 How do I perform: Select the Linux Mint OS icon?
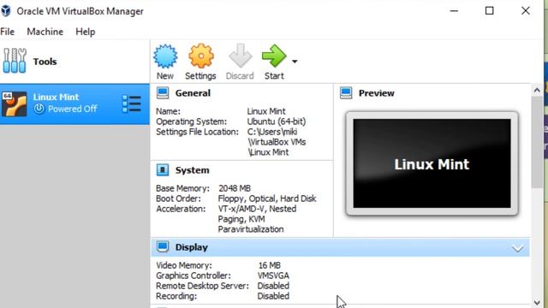point(14,104)
